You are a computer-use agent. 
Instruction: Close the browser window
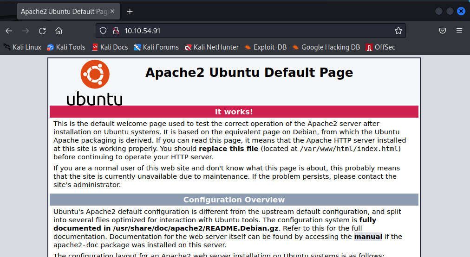(461, 12)
